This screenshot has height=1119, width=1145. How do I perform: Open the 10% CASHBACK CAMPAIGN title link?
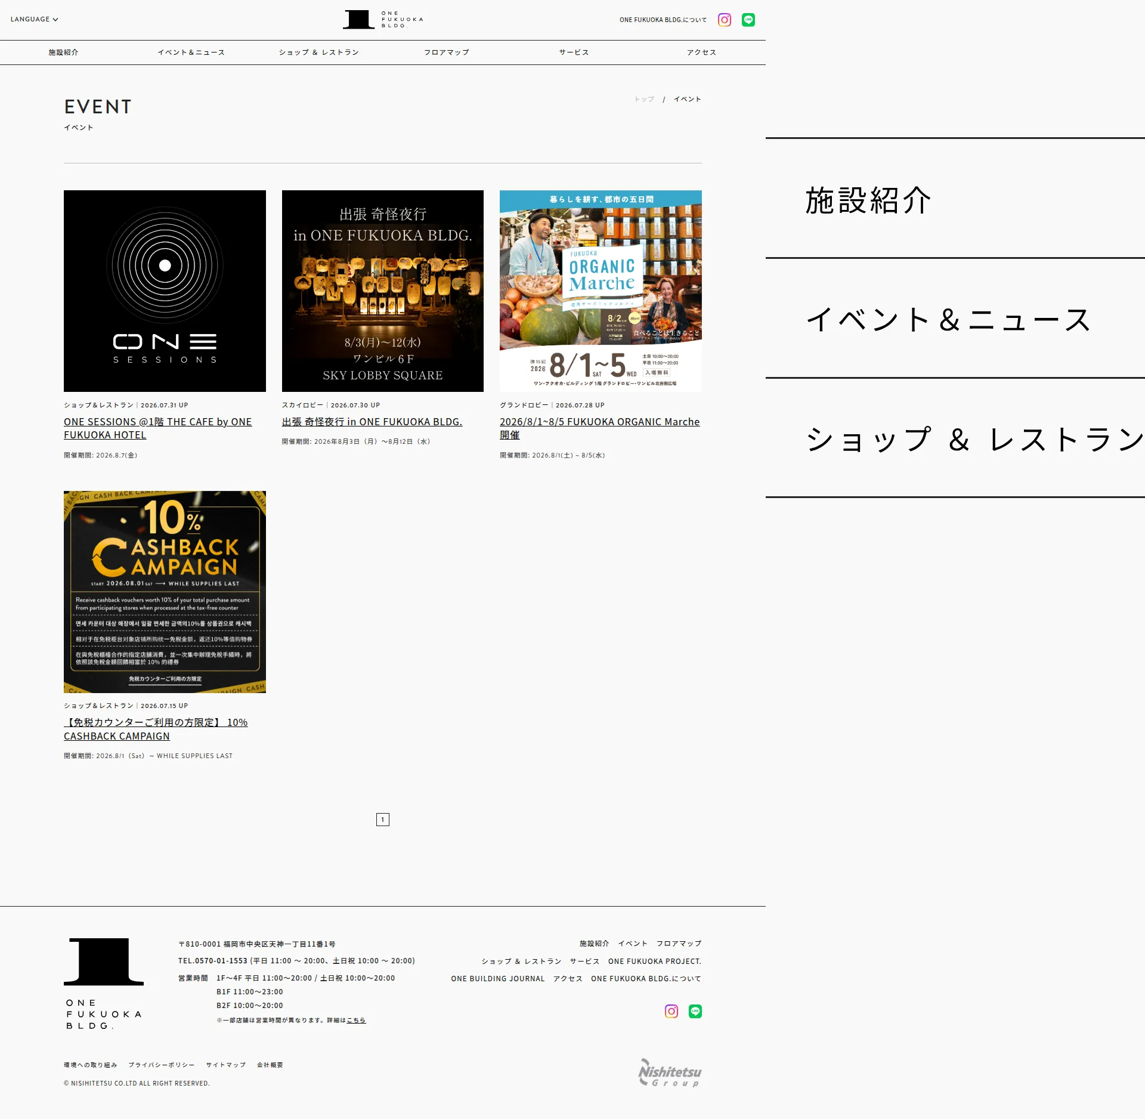point(156,729)
